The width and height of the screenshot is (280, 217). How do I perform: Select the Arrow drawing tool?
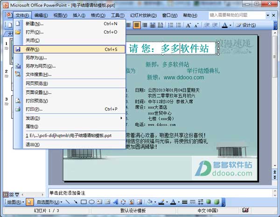tap(76, 202)
